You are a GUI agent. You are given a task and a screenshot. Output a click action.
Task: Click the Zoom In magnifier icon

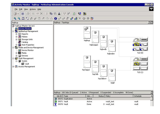(15, 18)
